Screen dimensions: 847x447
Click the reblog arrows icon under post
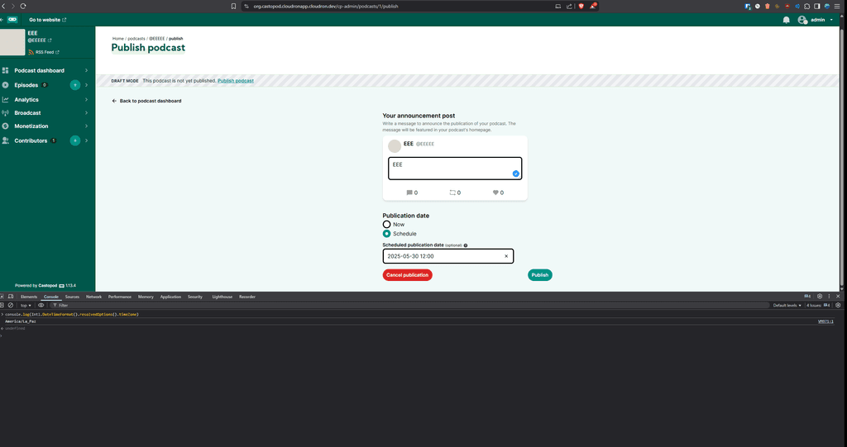[x=452, y=193]
